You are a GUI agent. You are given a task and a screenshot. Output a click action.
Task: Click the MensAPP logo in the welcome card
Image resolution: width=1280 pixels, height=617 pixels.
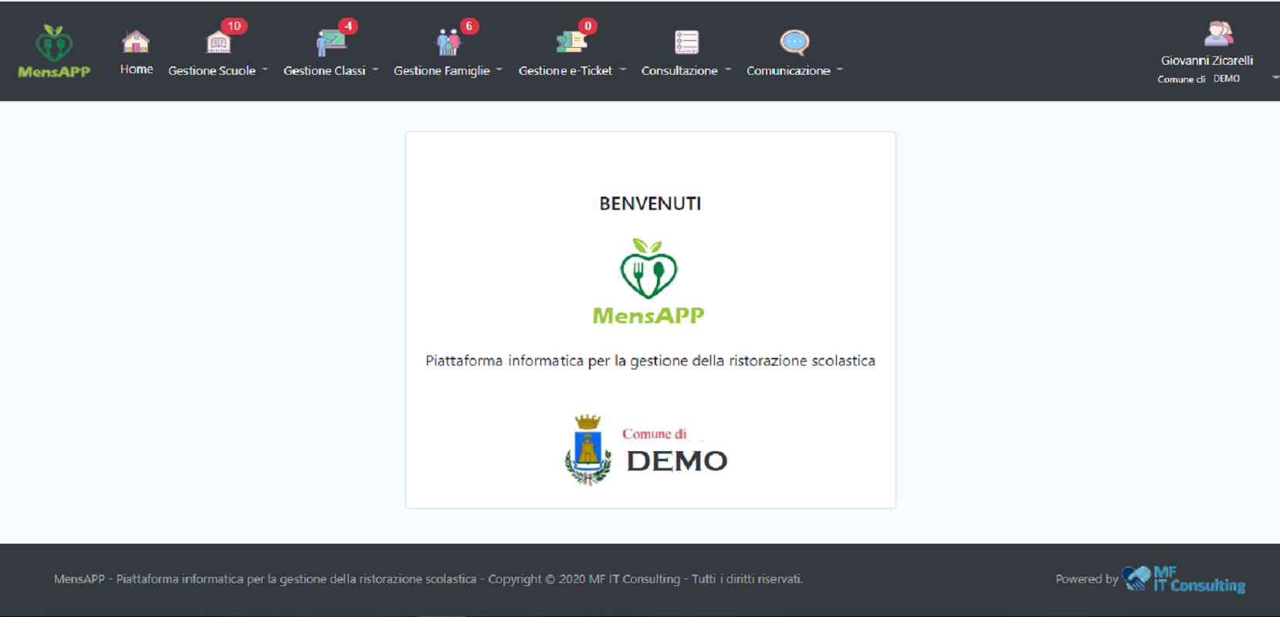coord(648,282)
